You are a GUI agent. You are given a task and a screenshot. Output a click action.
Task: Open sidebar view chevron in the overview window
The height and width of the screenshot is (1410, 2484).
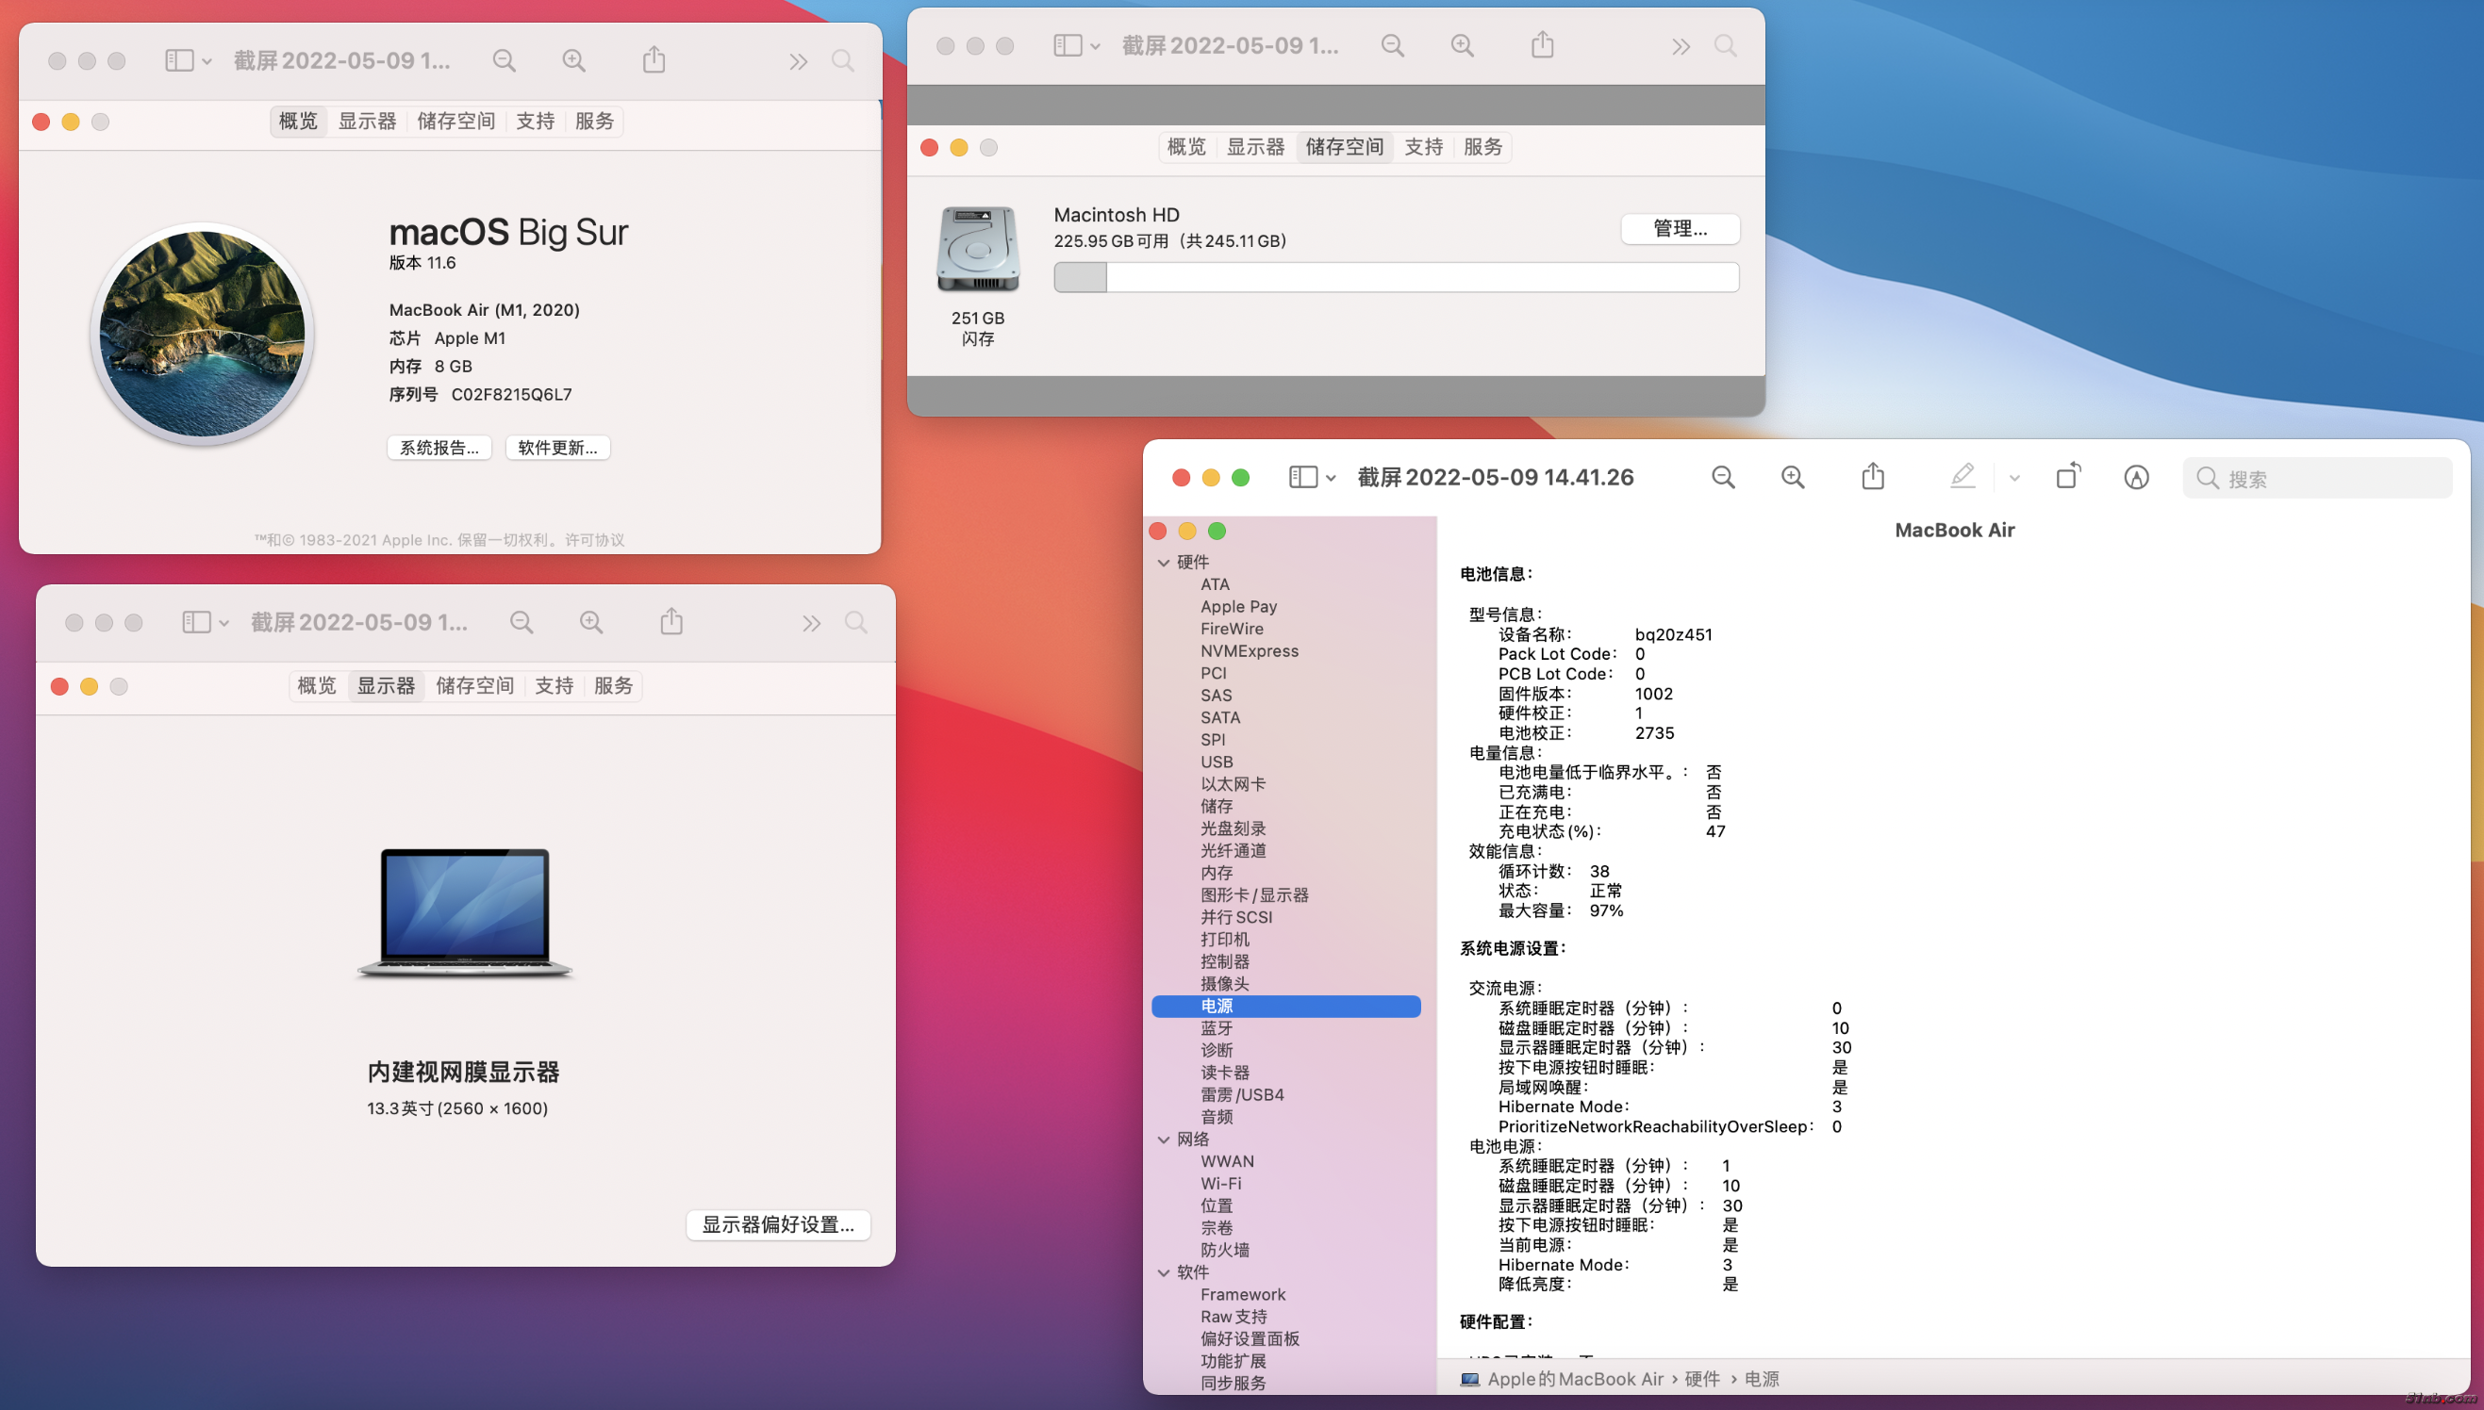(x=207, y=62)
